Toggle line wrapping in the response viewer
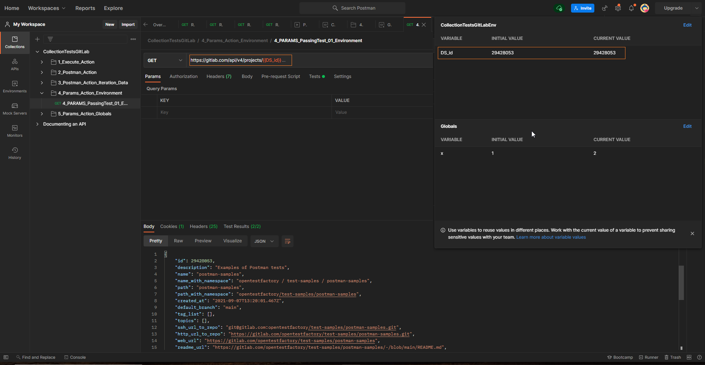705x365 pixels. pyautogui.click(x=287, y=241)
